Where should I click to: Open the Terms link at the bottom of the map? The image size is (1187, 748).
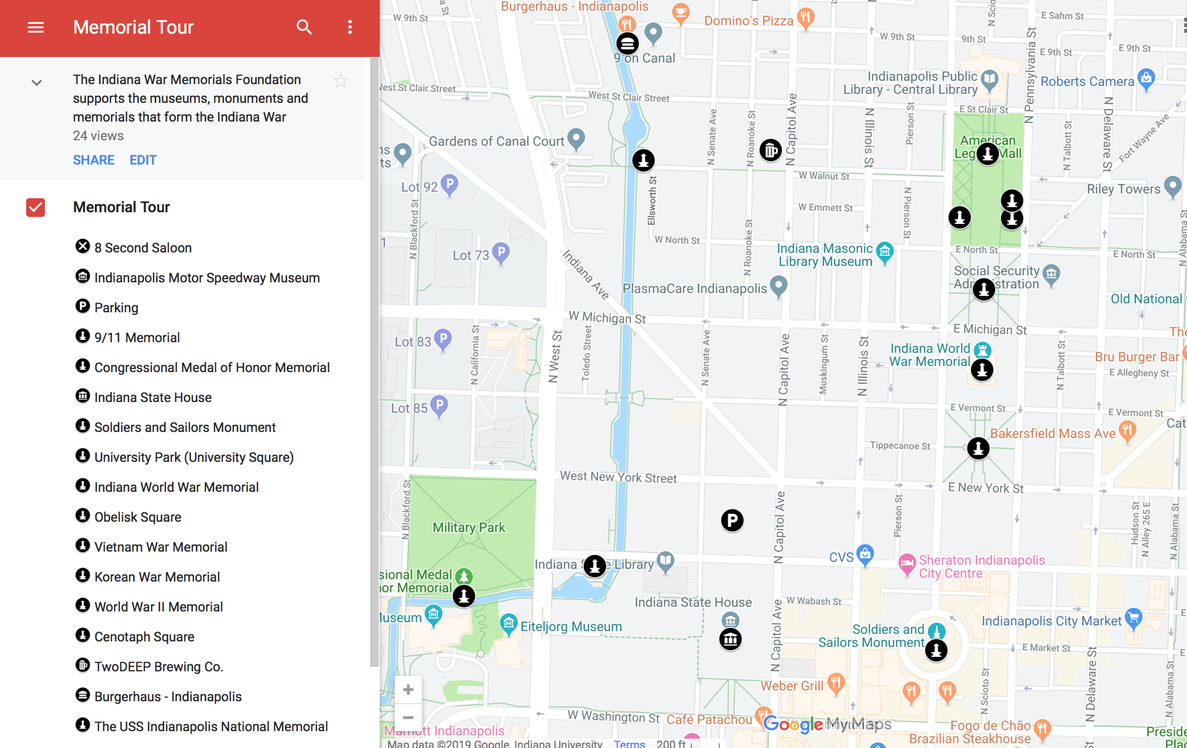click(x=629, y=743)
